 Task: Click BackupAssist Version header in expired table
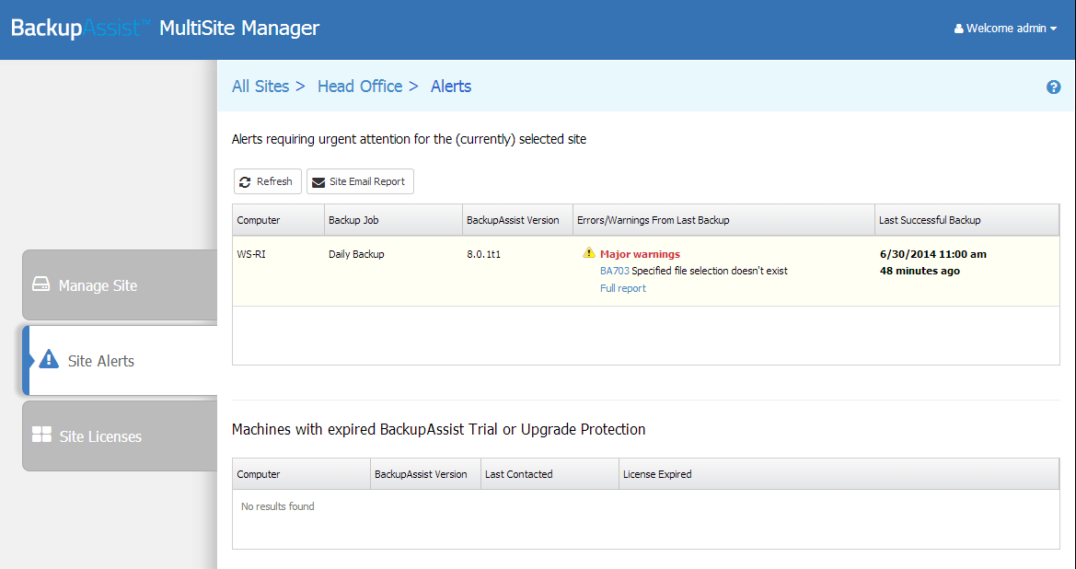point(425,474)
